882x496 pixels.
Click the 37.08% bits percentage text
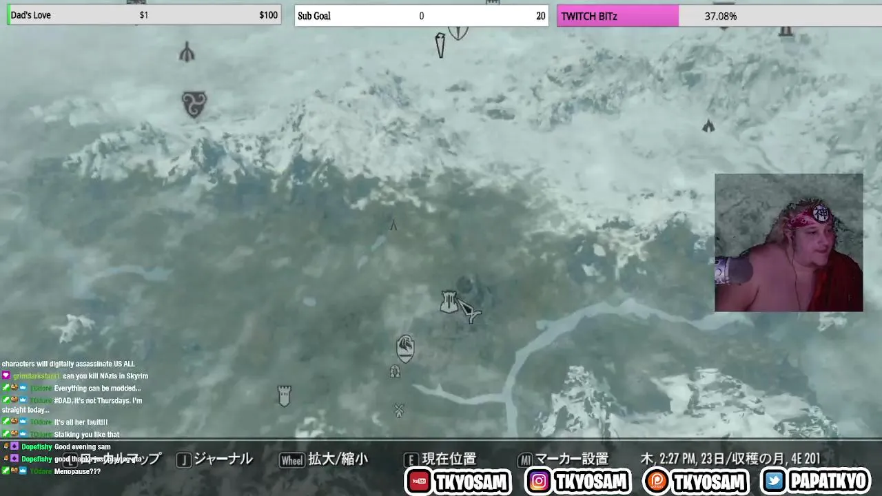(721, 16)
